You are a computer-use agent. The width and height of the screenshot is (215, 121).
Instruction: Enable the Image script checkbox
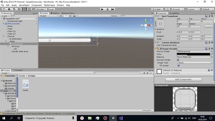point(161,48)
